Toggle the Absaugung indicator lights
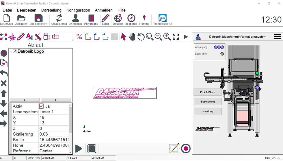Screen dimensions: 283x161 219,47
